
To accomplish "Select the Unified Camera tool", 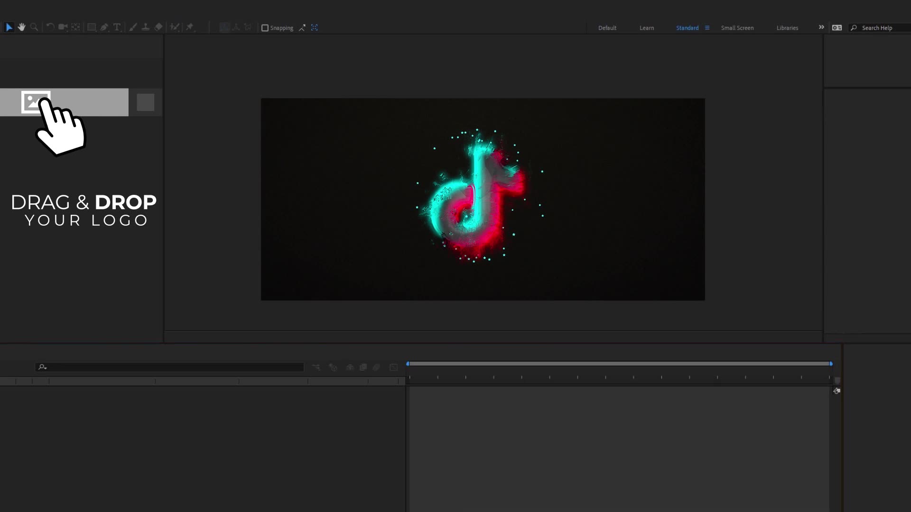I will [63, 27].
